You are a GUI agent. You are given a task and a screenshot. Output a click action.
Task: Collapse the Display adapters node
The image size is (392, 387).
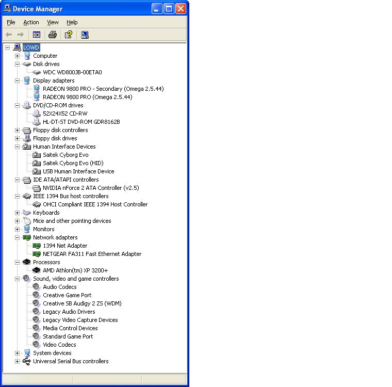click(x=17, y=80)
